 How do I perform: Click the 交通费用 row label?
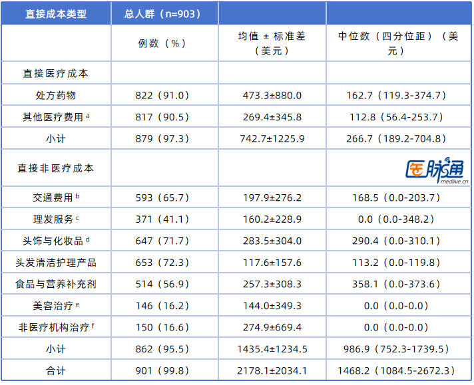point(56,197)
